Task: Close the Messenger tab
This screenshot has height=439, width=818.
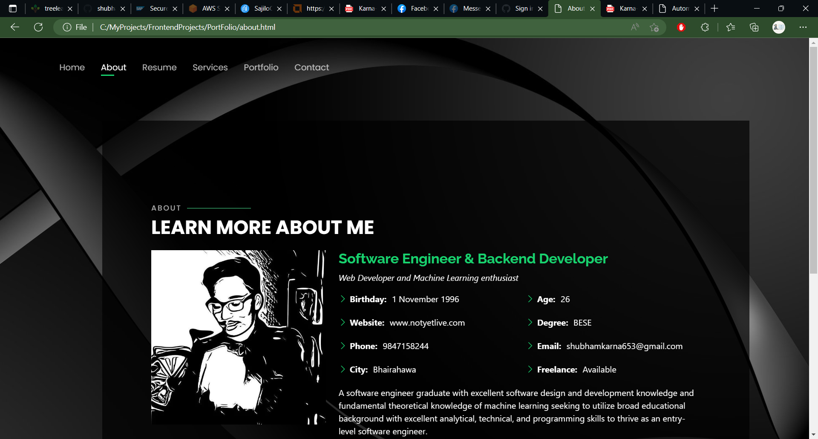Action: click(488, 9)
